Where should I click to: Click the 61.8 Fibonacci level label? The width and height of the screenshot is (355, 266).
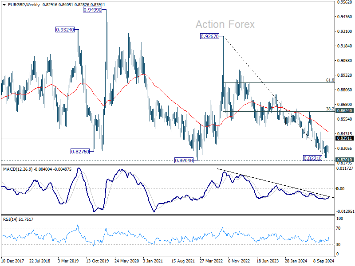click(x=330, y=80)
